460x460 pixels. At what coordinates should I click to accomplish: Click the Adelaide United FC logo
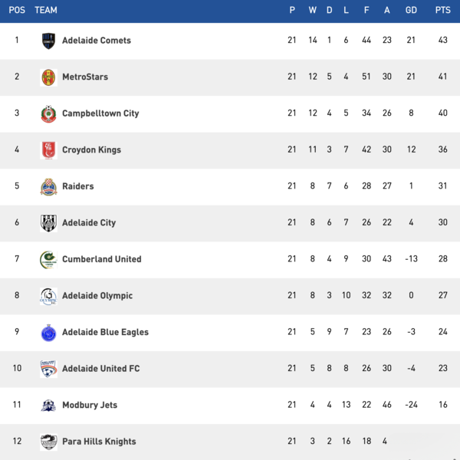pyautogui.click(x=48, y=369)
